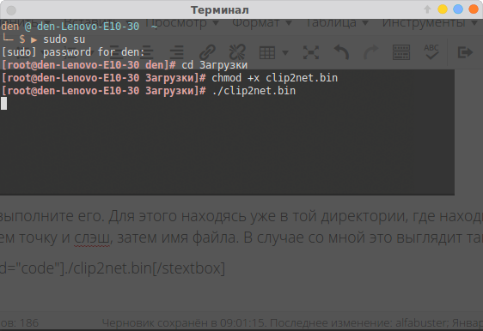The image size is (483, 331).
Task: Click the remove link broken-chain icon
Action: 237,52
